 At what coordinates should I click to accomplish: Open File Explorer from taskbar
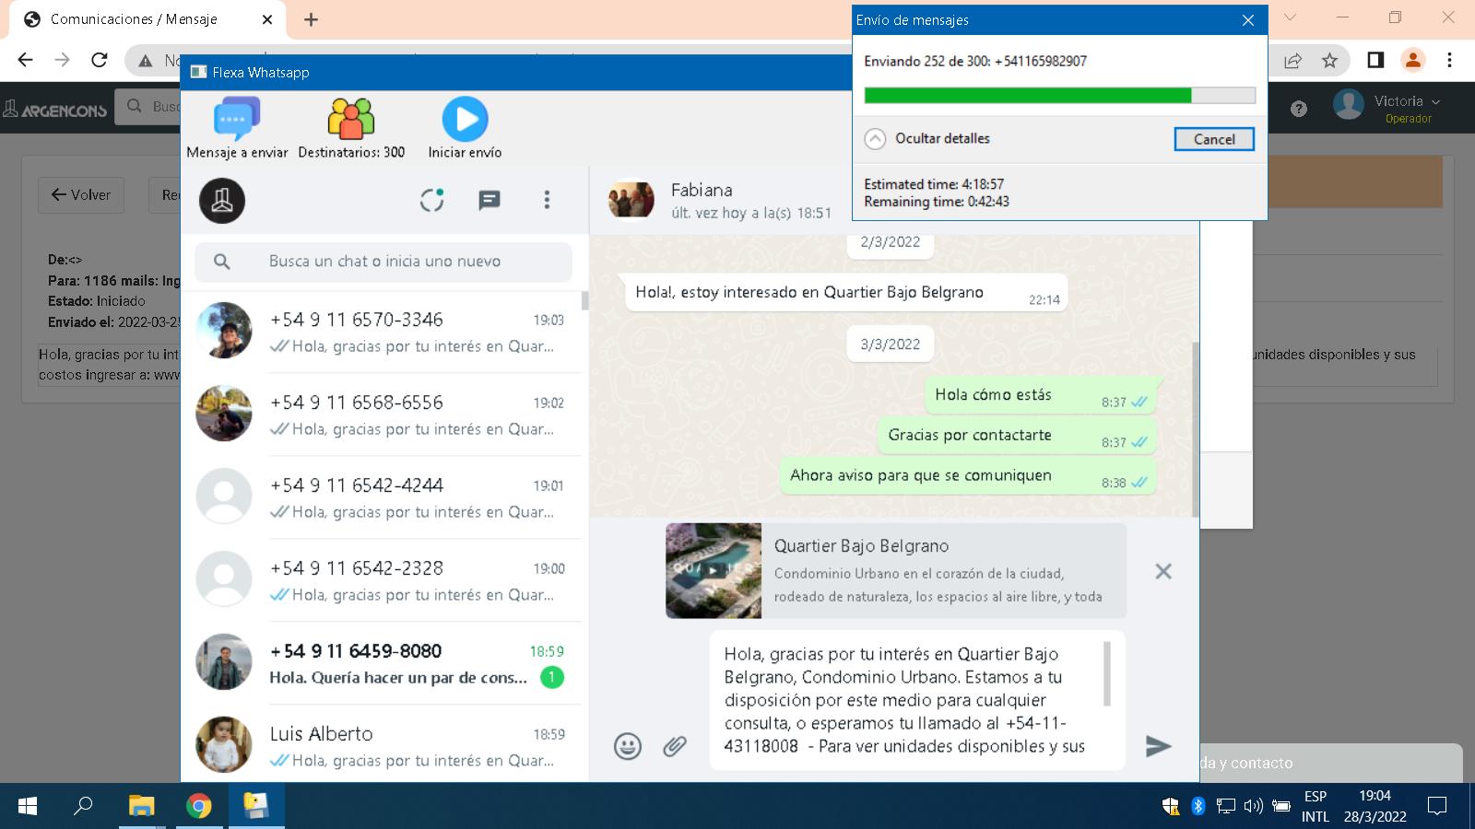(x=141, y=806)
